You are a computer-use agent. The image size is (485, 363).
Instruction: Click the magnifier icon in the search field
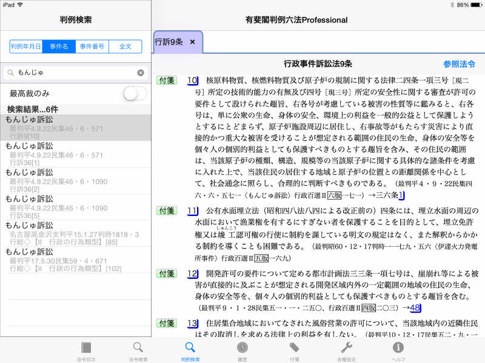pyautogui.click(x=10, y=73)
